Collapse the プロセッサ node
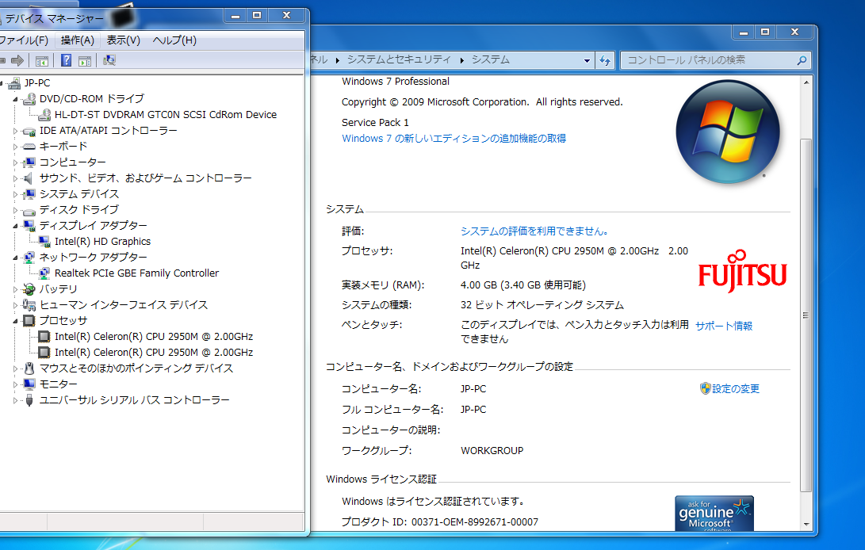Image resolution: width=865 pixels, height=550 pixels. 15,321
